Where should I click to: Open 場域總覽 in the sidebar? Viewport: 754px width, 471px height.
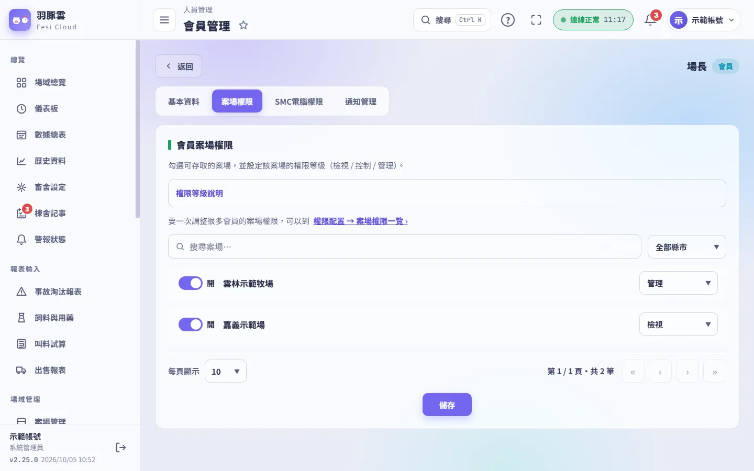pos(70,82)
